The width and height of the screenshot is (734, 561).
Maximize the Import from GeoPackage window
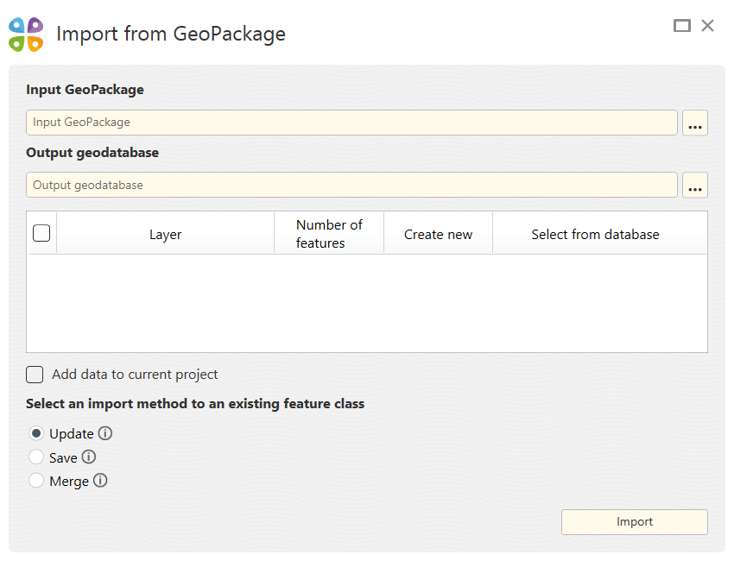click(682, 25)
